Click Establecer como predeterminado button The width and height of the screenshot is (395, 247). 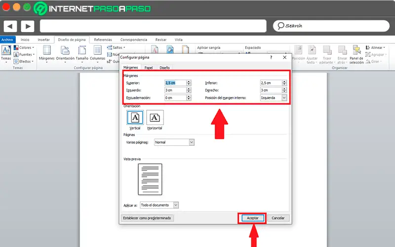click(x=147, y=218)
